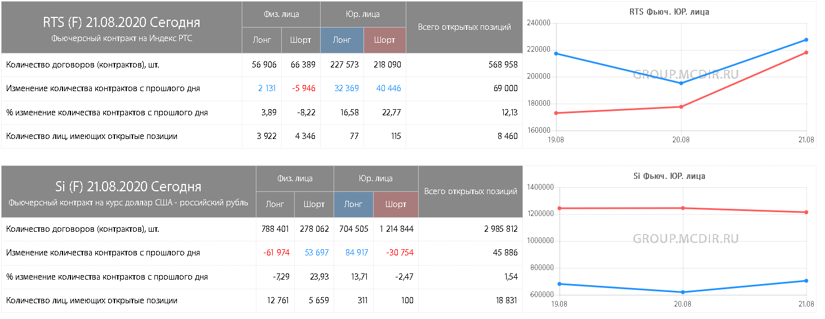The height and width of the screenshot is (319, 825).
Task: Click the red Шорт header in Si table
Action: (x=396, y=204)
